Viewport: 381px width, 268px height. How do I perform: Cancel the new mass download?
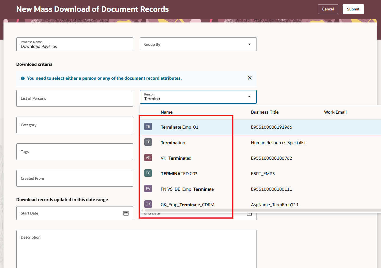[328, 9]
